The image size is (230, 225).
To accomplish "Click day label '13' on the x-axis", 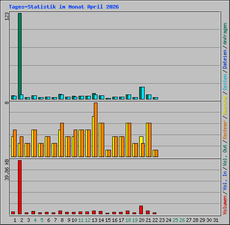I will pyautogui.click(x=94, y=220).
